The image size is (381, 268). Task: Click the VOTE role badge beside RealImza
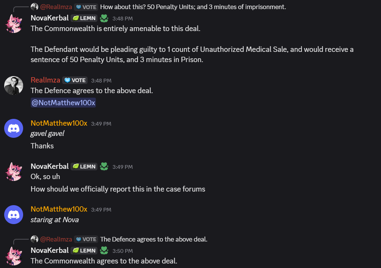tap(75, 80)
